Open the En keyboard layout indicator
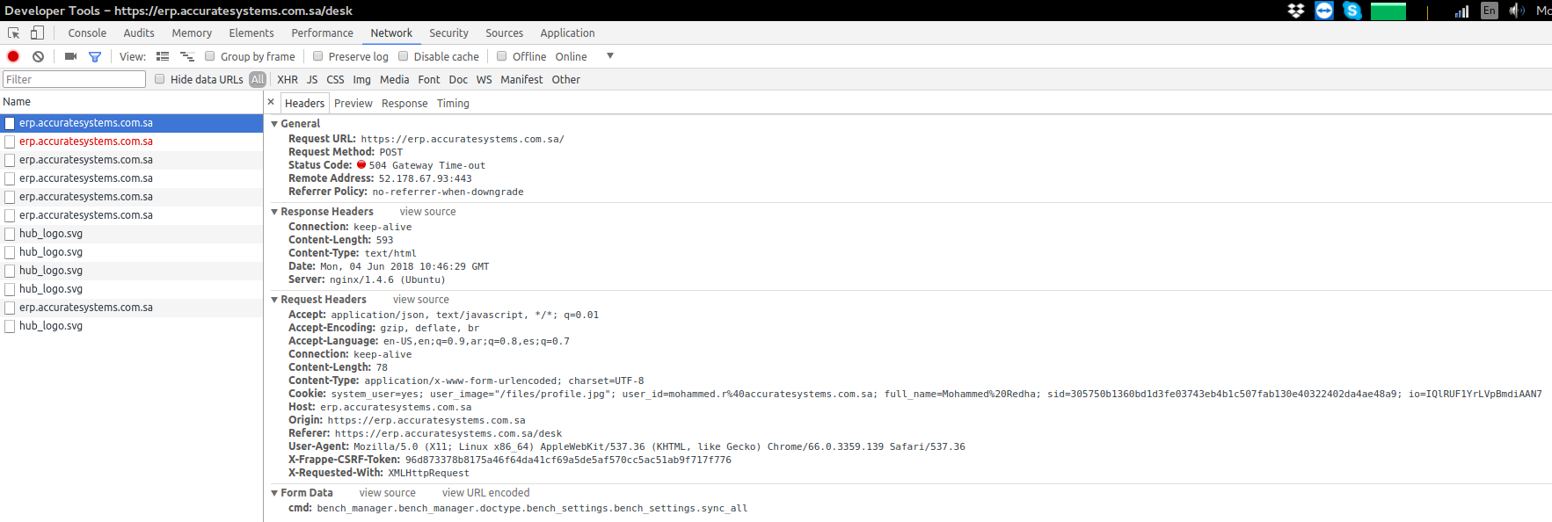The image size is (1552, 522). tap(1489, 11)
